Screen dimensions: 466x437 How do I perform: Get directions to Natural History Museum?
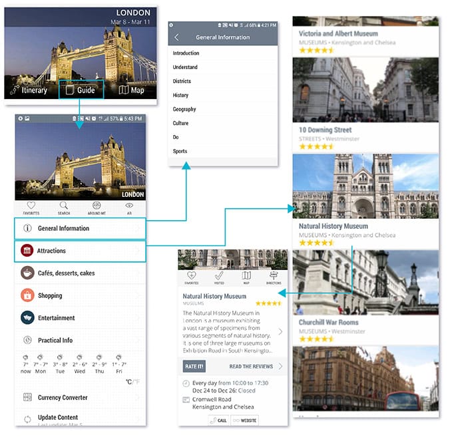click(274, 278)
